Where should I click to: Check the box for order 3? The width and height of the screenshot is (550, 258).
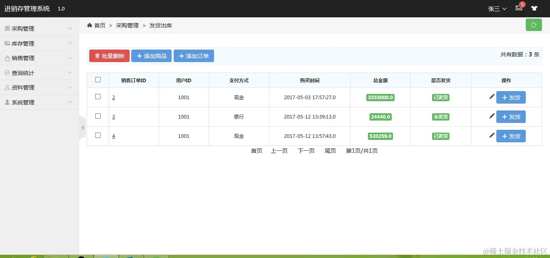[x=98, y=116]
